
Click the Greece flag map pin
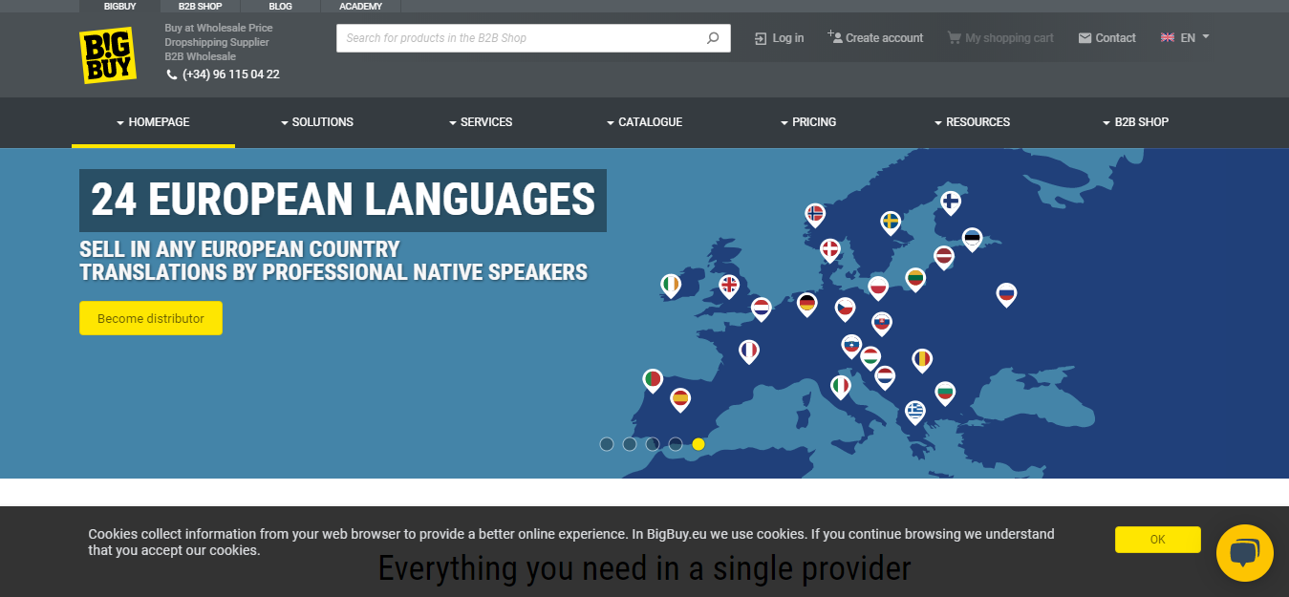tap(915, 411)
